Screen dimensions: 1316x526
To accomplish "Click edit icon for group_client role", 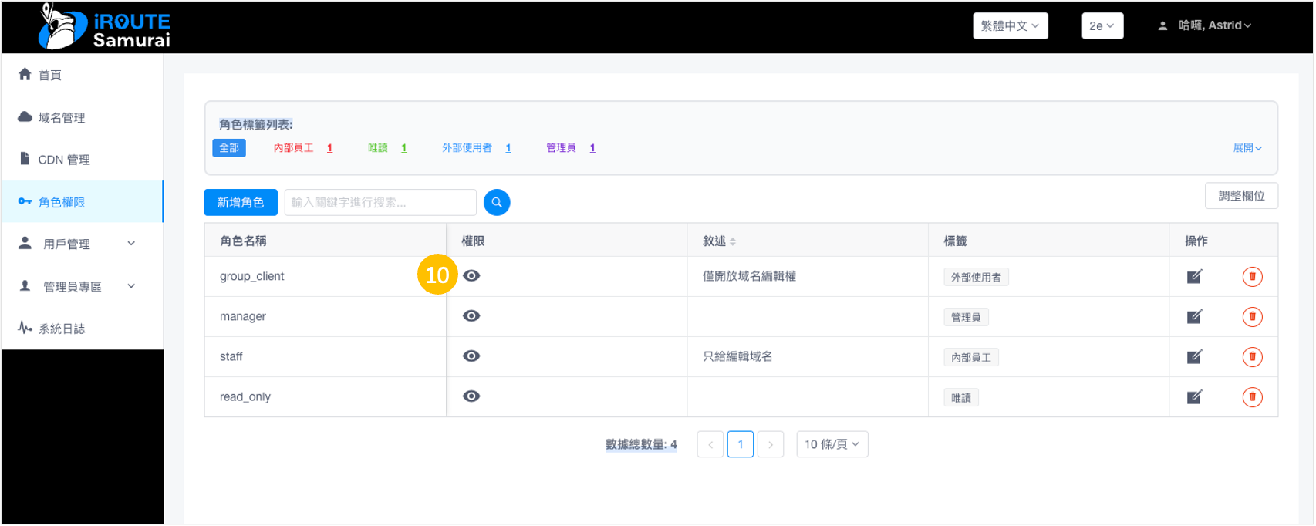I will [1194, 277].
